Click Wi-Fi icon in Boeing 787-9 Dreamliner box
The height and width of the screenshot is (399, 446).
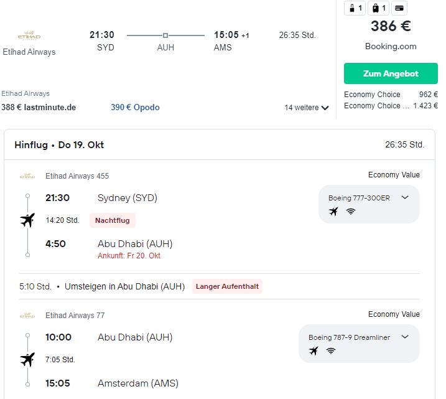(x=331, y=350)
